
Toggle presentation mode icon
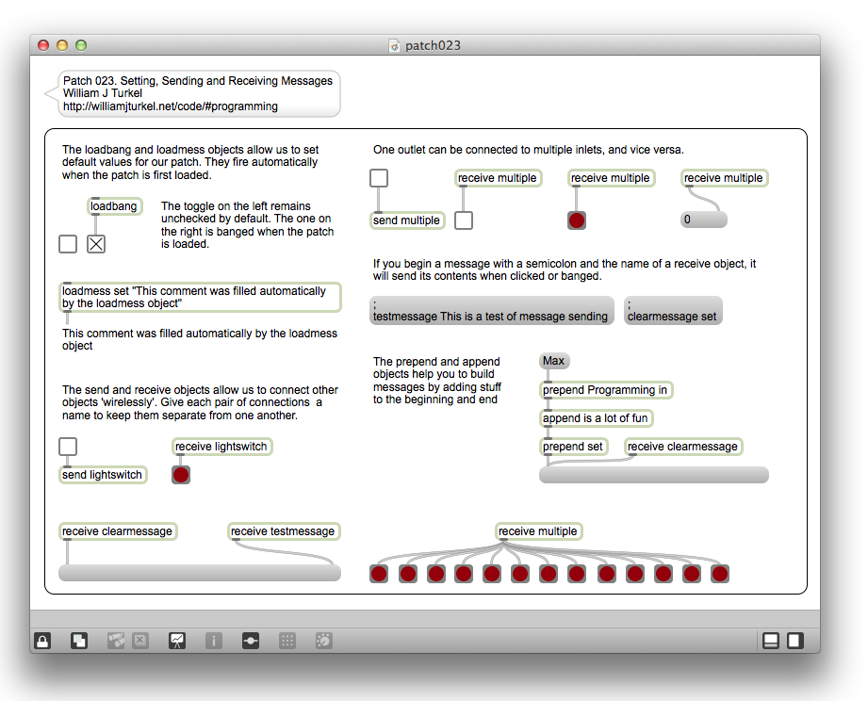[x=177, y=641]
